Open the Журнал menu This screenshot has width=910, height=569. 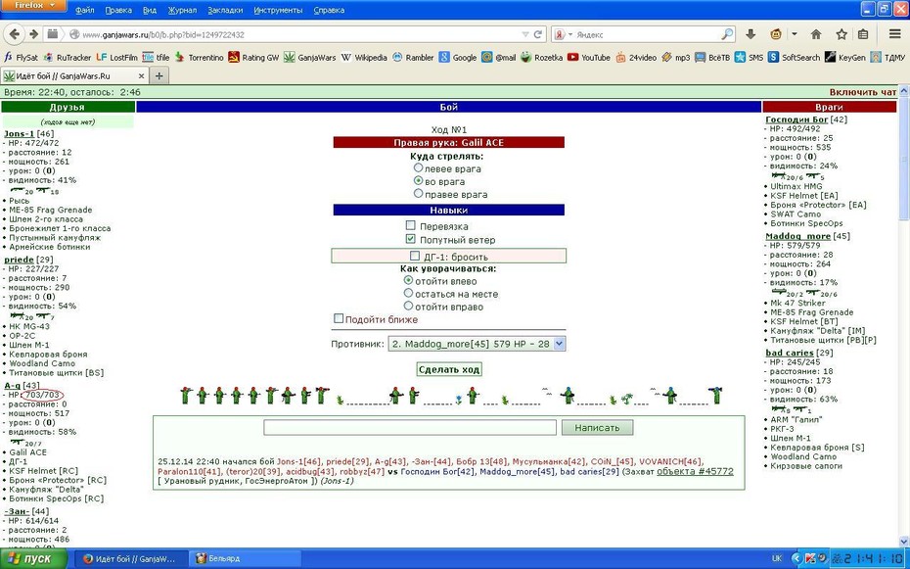(x=182, y=10)
